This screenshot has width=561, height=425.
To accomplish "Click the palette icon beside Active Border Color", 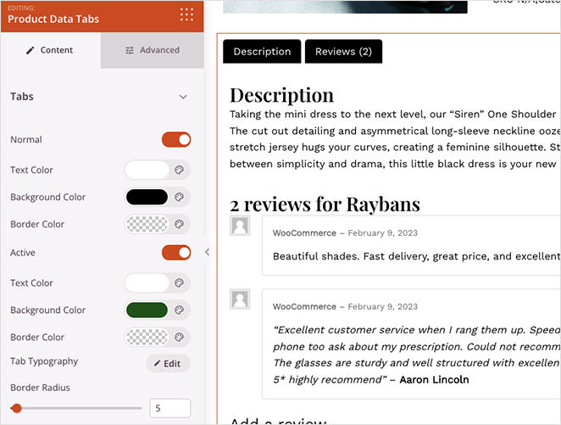I will [180, 338].
